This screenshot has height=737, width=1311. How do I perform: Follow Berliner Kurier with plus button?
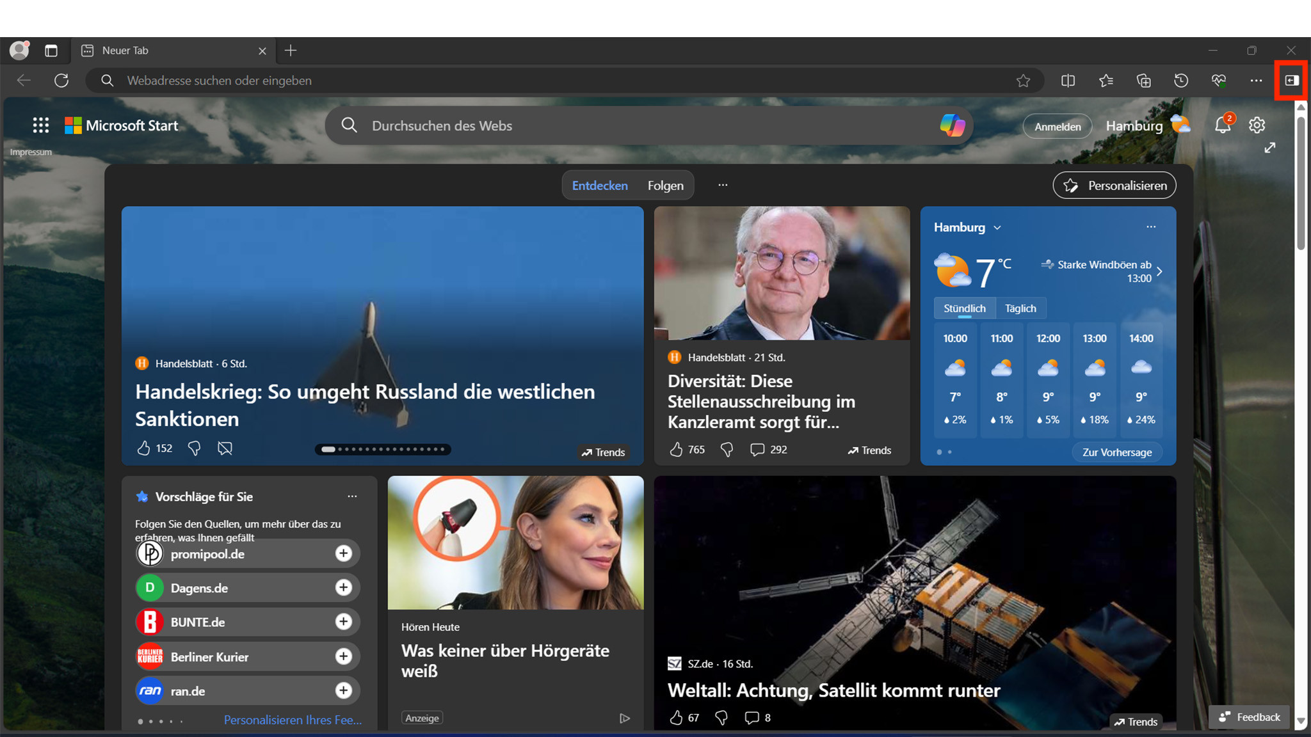pyautogui.click(x=344, y=656)
